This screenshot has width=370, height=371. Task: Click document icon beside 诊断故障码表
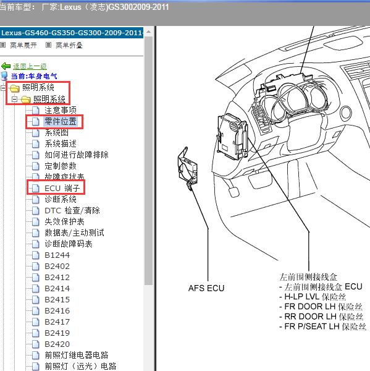pos(35,244)
